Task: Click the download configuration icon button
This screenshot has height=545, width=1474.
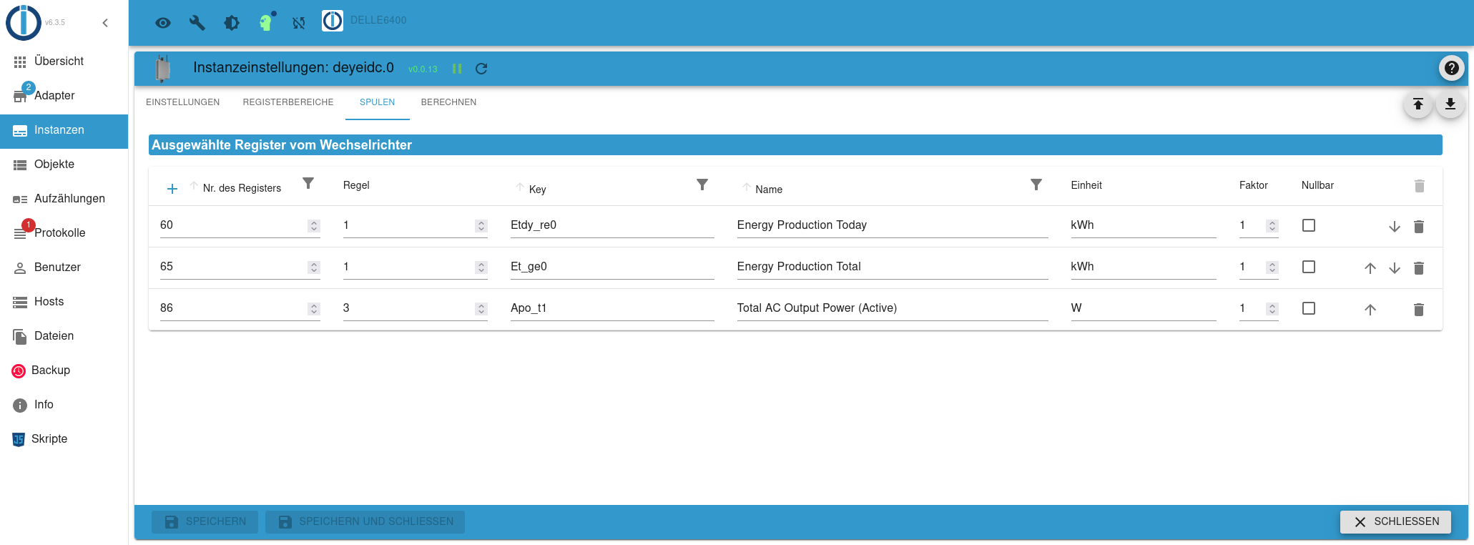Action: (1450, 104)
